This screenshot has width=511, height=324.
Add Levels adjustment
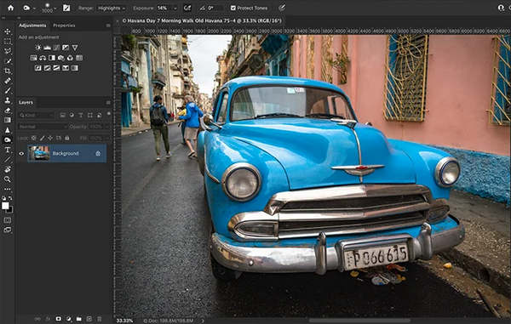click(x=47, y=48)
